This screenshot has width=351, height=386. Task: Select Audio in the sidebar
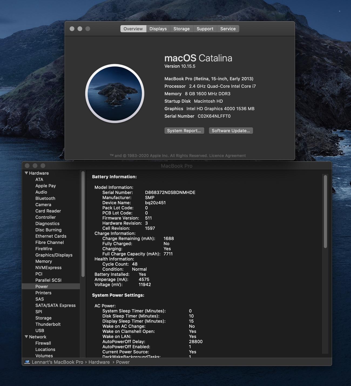click(41, 192)
